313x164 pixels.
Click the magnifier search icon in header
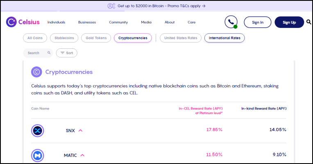pos(308,22)
